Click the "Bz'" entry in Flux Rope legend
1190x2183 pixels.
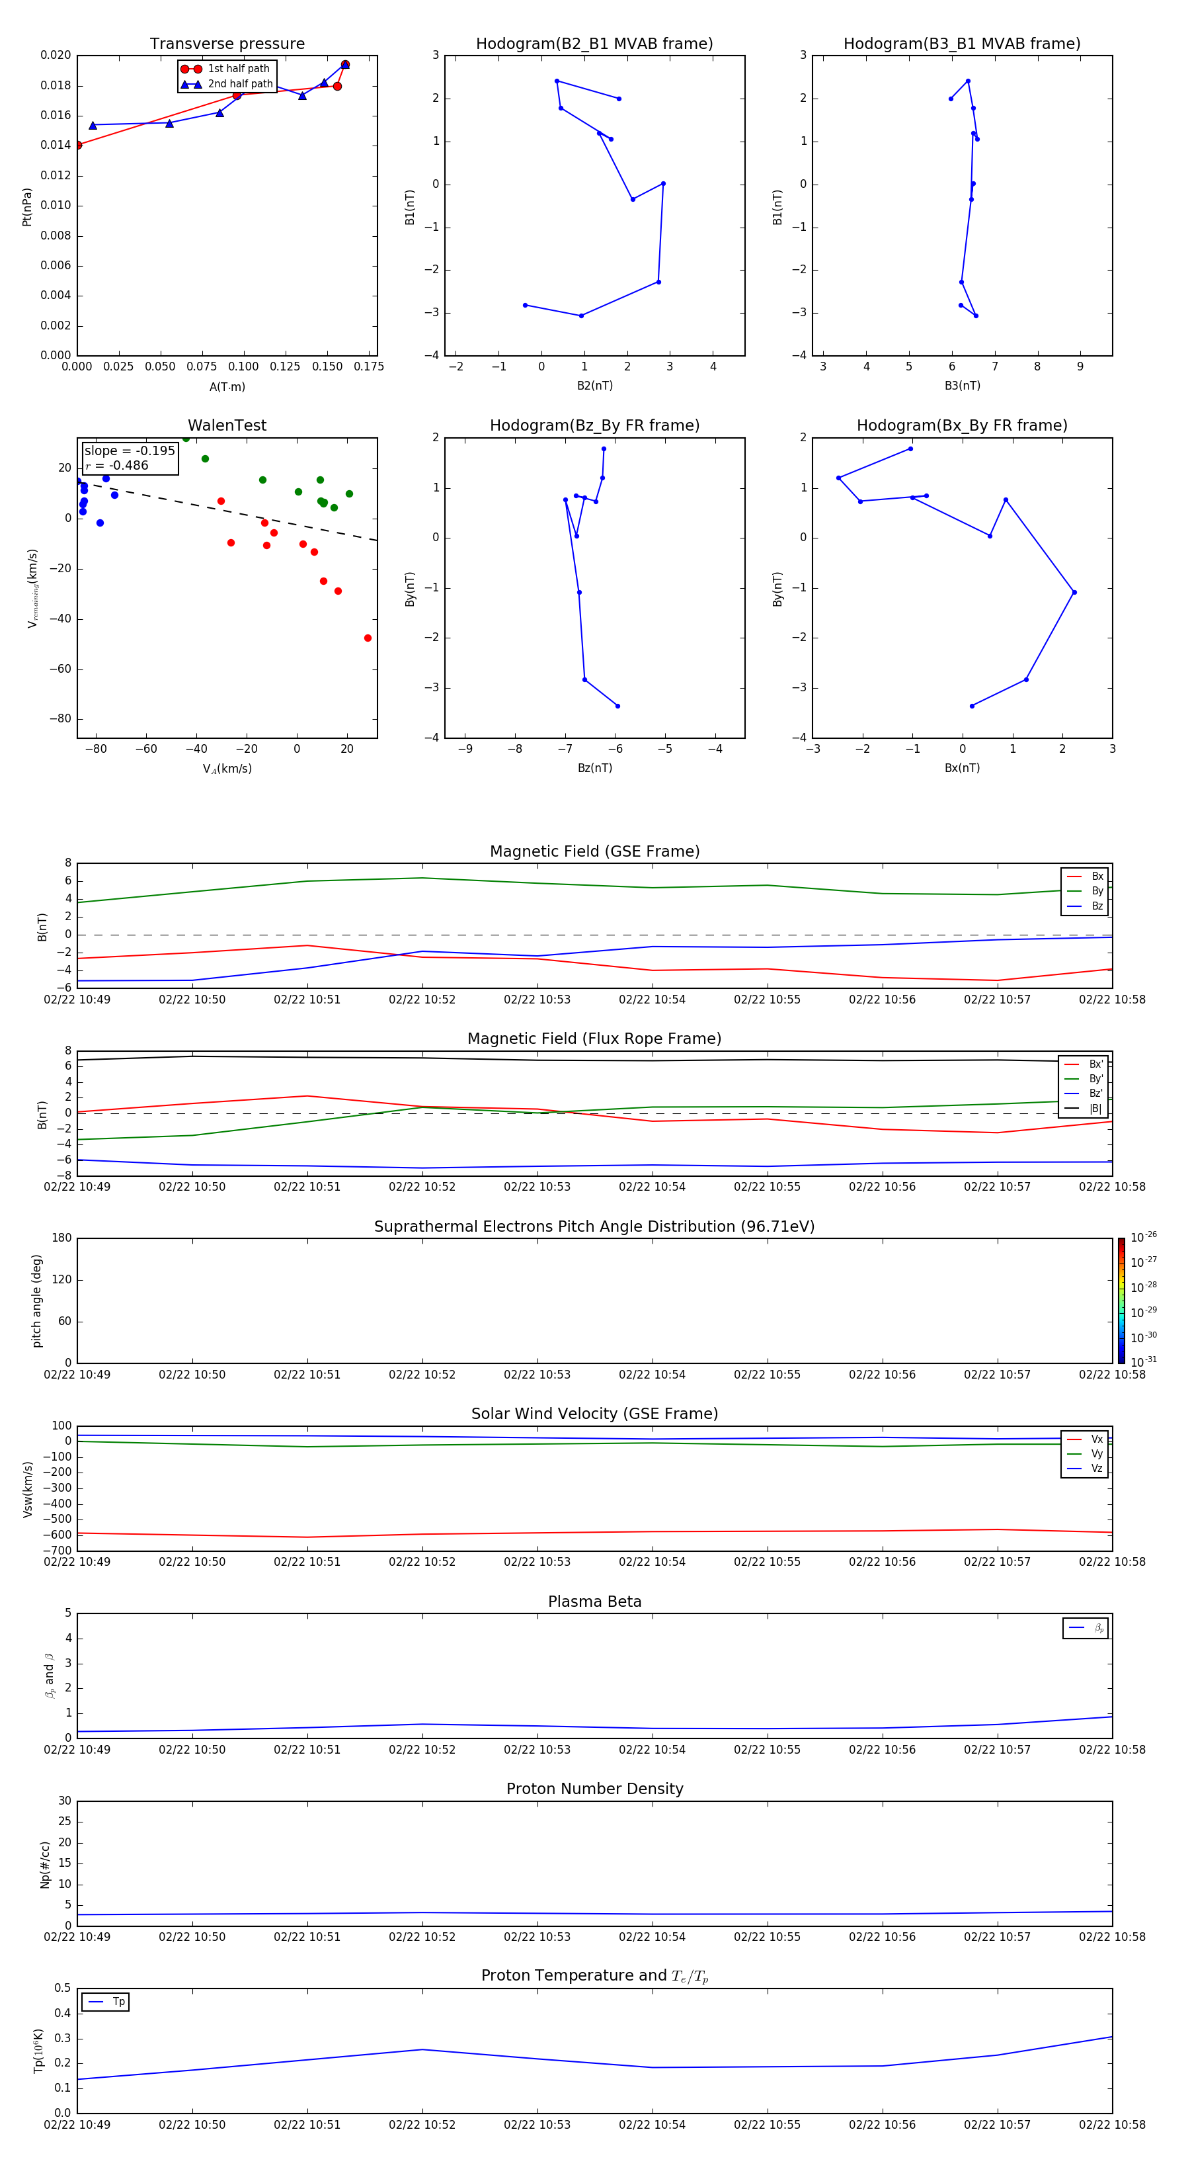1084,1093
